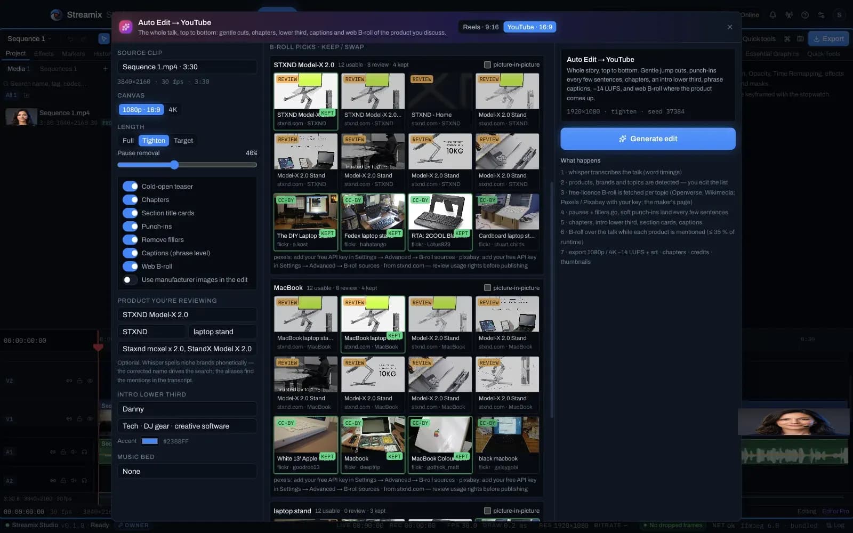Click the command icon beside Quick tools

(x=787, y=39)
